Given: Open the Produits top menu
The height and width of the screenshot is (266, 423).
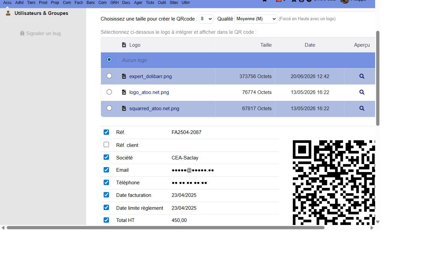Looking at the screenshot, I should [43, 3].
